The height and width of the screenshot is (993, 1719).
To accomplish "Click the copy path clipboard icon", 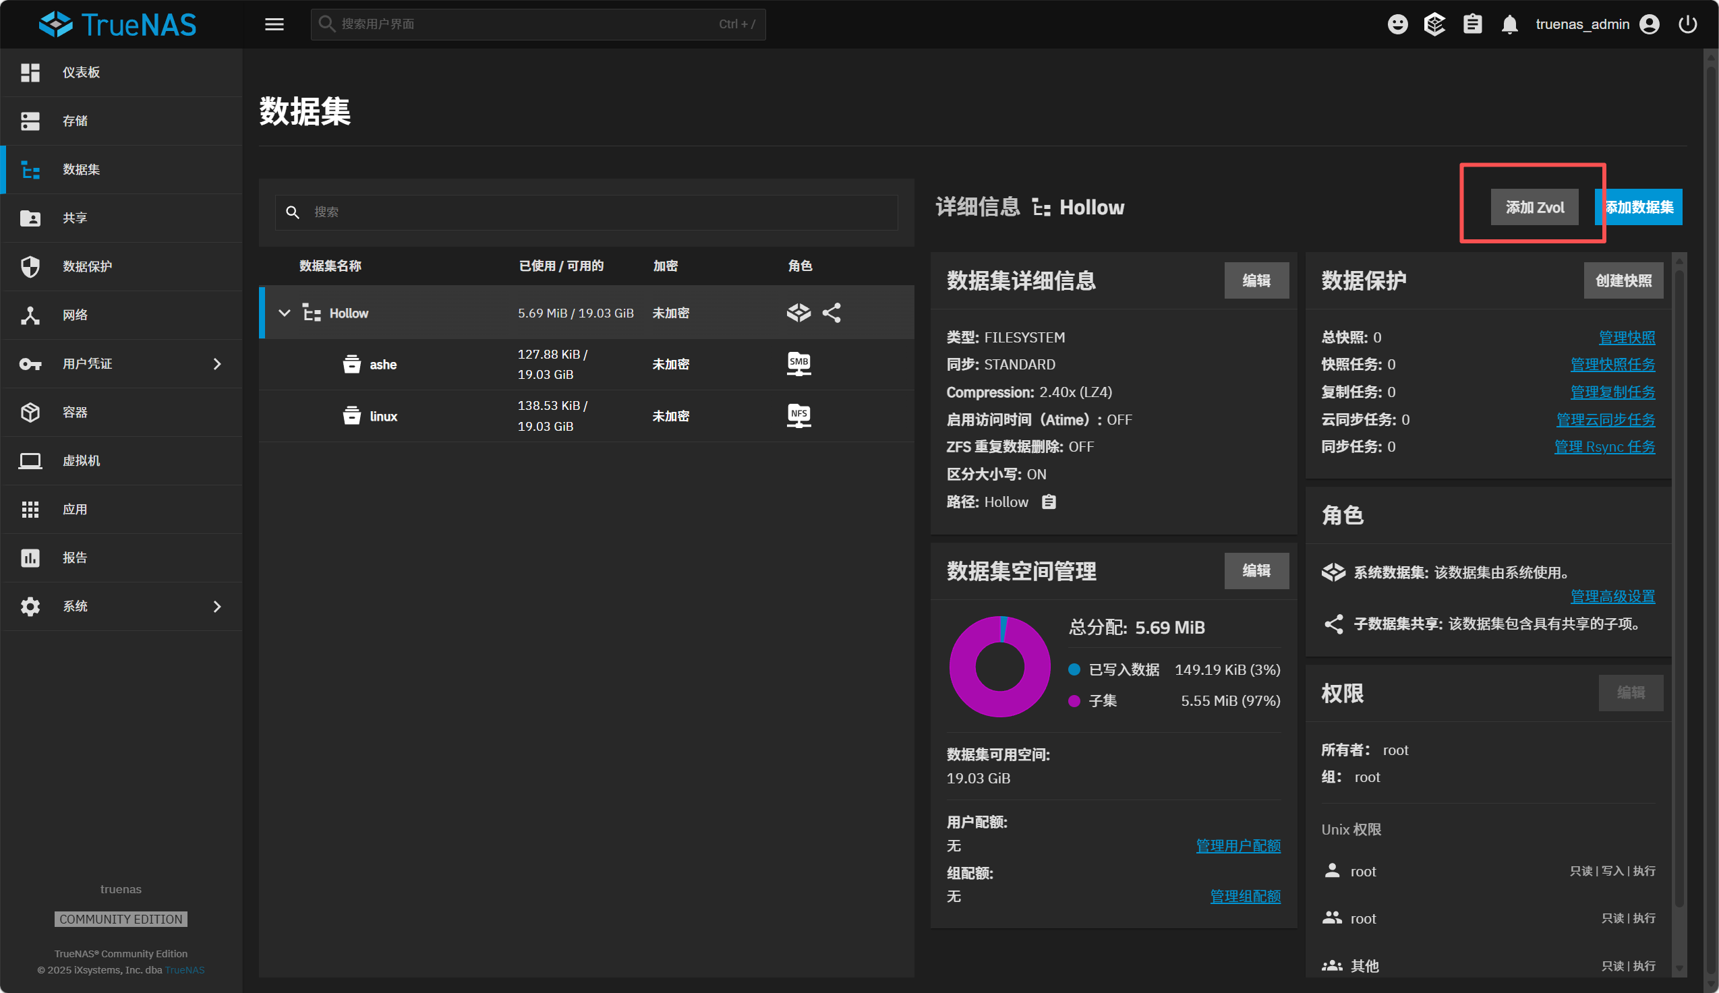I will (1049, 502).
